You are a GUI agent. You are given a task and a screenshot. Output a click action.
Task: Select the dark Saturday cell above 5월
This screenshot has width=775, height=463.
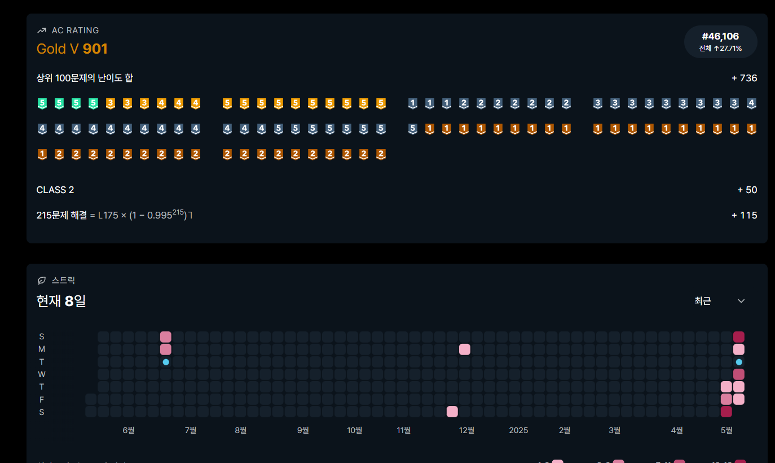pos(726,412)
